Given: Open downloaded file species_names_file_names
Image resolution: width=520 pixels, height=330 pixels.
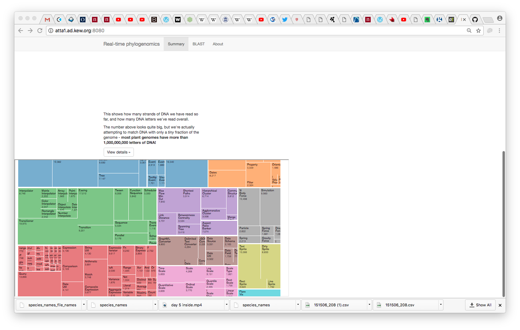Looking at the screenshot, I should point(48,305).
